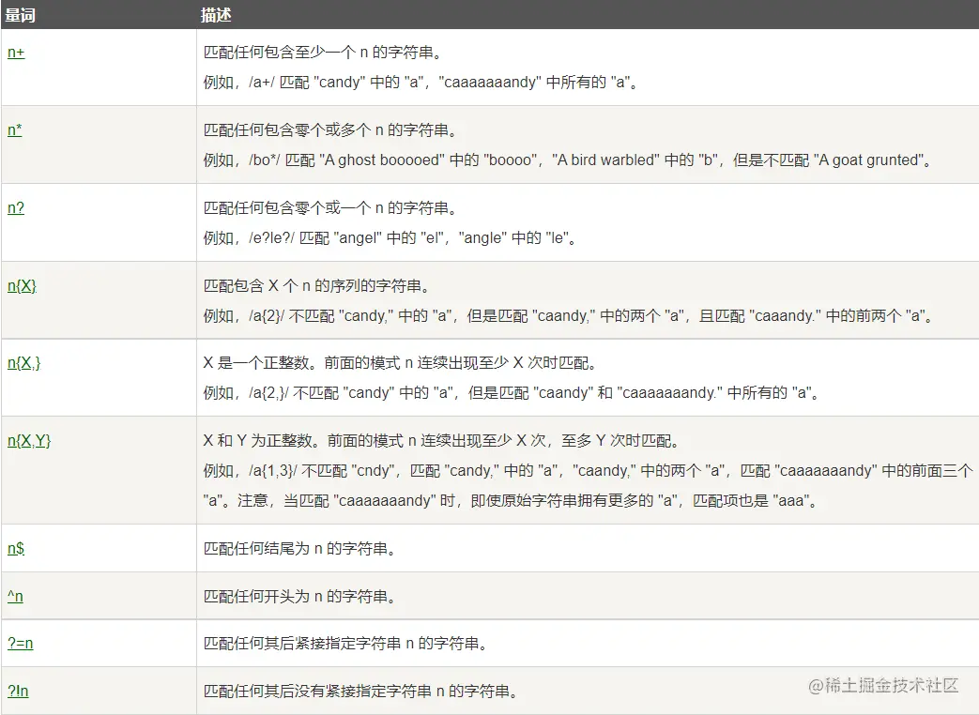The image size is (979, 715).
Task: Open the ?=n quantifier link
Action: click(x=21, y=644)
